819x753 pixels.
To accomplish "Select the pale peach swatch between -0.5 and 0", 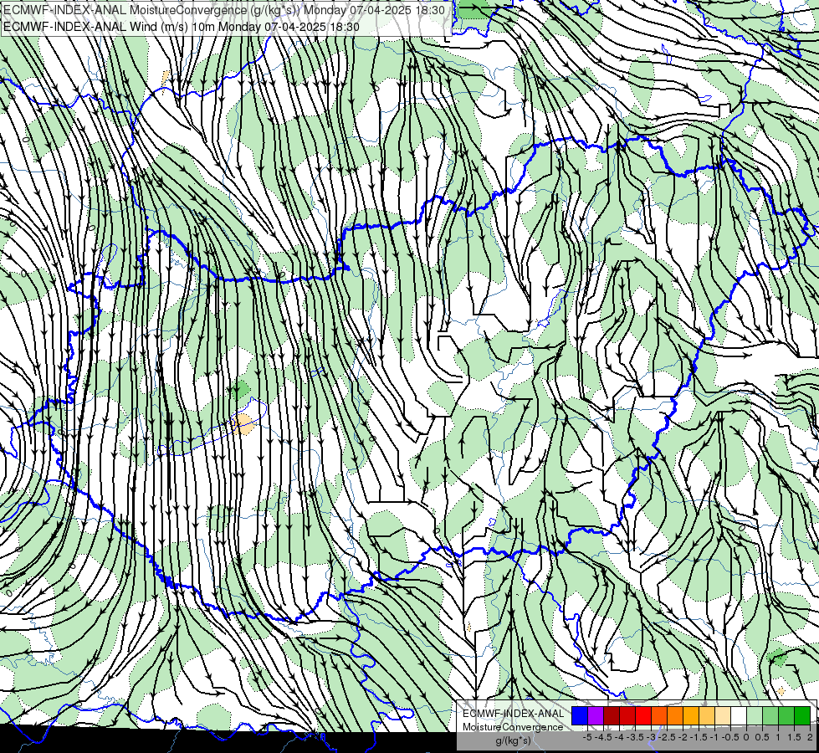I will tap(723, 716).
